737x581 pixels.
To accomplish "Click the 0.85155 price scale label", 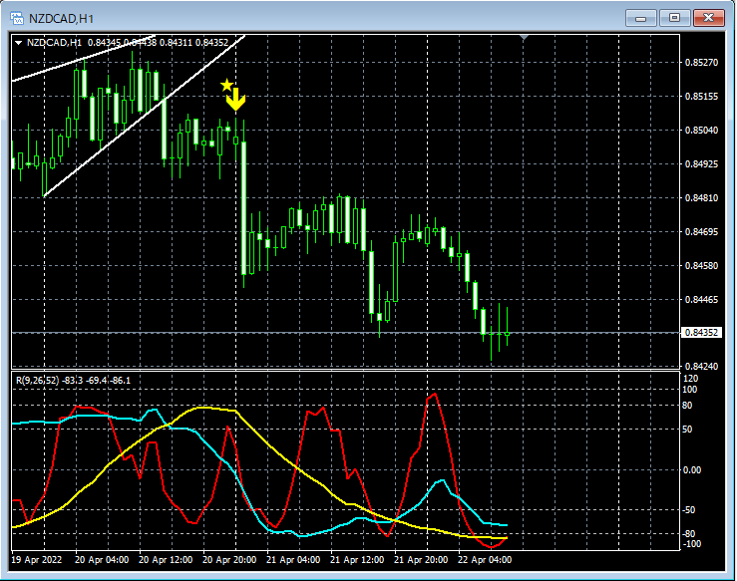I will [701, 97].
